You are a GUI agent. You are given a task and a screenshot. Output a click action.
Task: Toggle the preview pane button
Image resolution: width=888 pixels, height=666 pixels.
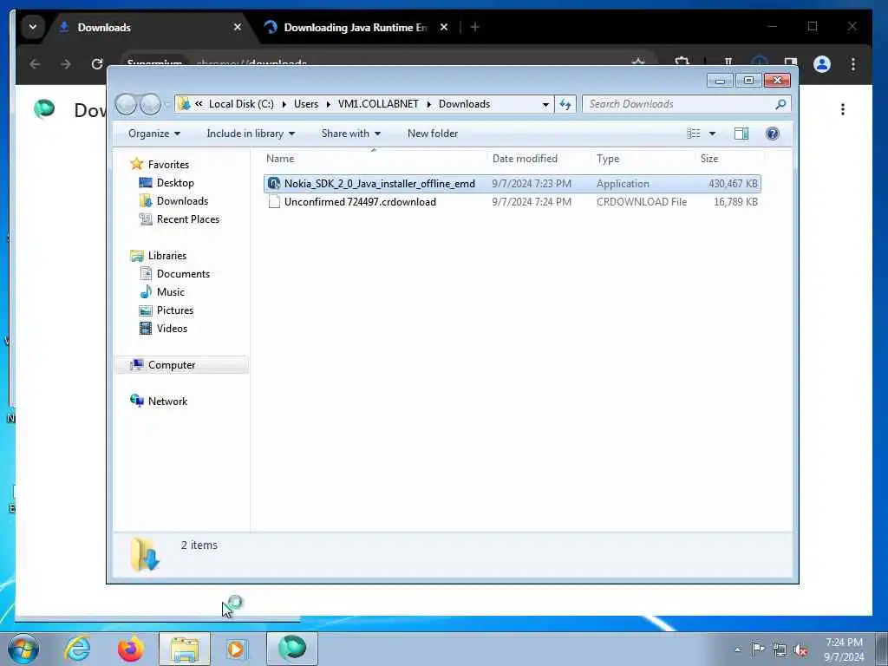[x=741, y=134]
